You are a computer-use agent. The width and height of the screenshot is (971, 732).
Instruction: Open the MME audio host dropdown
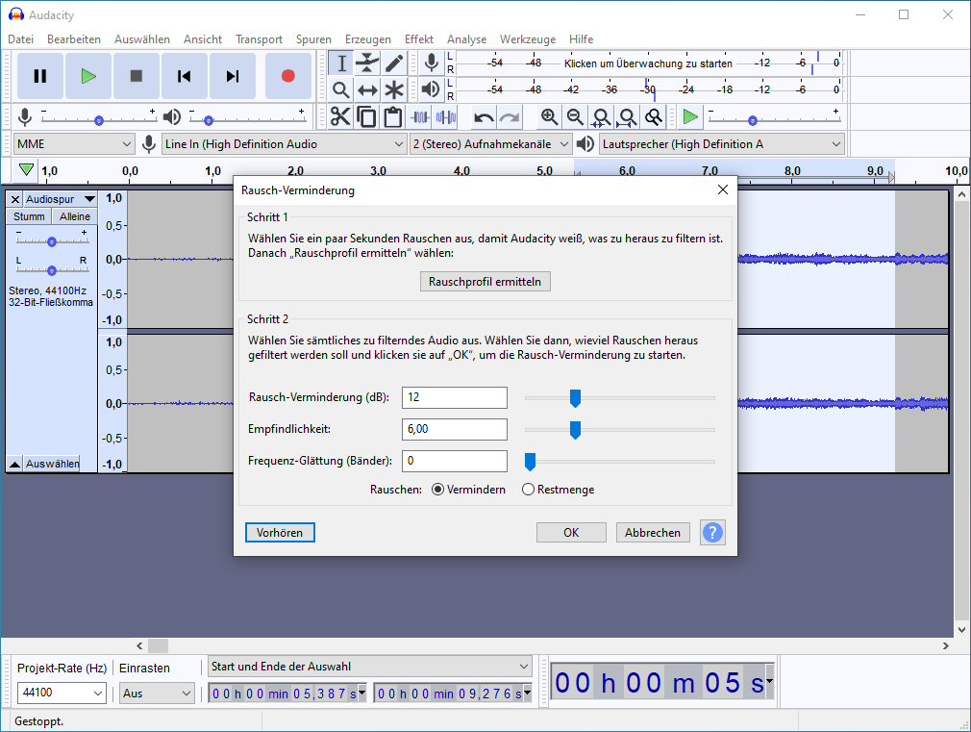tap(74, 144)
